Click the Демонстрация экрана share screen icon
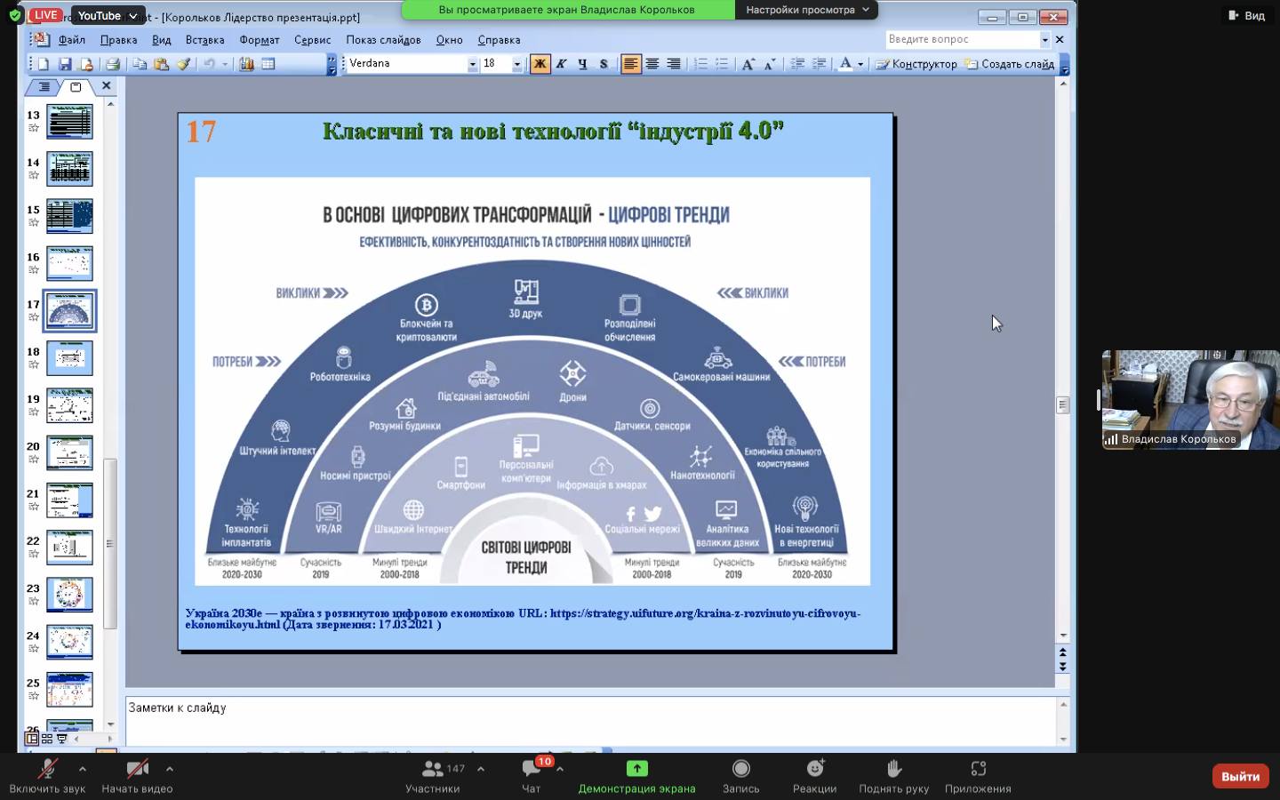 coord(636,769)
